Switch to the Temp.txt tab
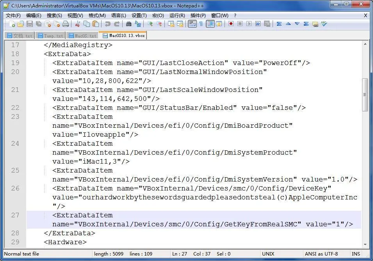The image size is (373, 261). click(50, 36)
